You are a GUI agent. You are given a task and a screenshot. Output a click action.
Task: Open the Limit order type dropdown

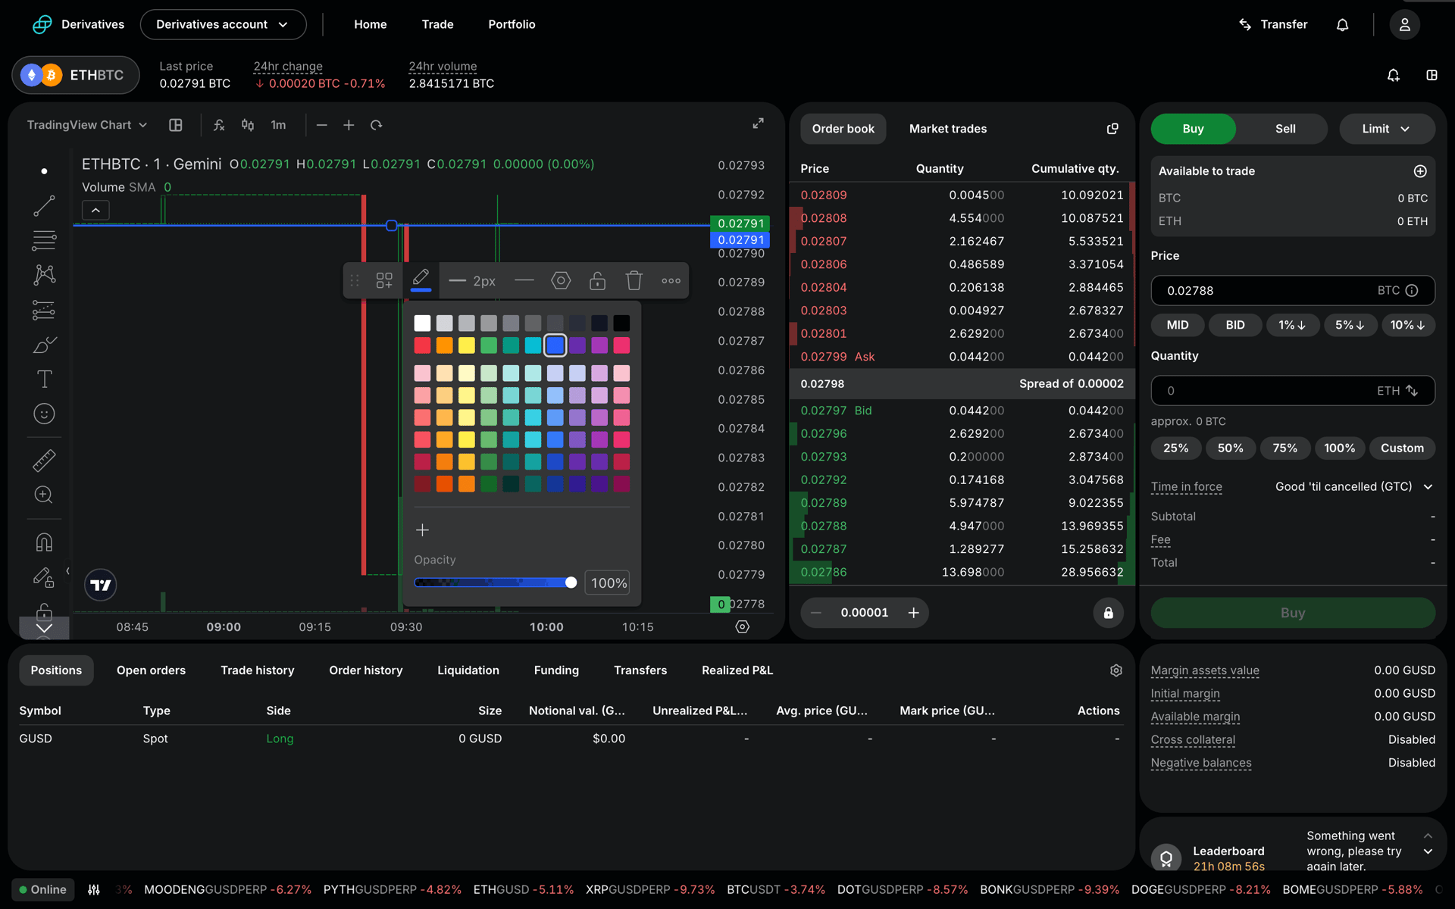pyautogui.click(x=1386, y=129)
